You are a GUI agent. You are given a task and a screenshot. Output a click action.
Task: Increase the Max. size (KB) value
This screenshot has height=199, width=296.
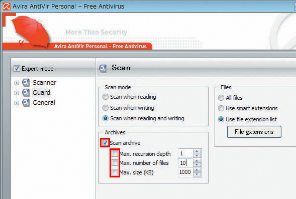[197, 170]
